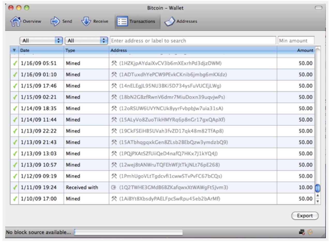Open the first All date filter dropdown
This screenshot has height=242, width=331.
[x=41, y=41]
